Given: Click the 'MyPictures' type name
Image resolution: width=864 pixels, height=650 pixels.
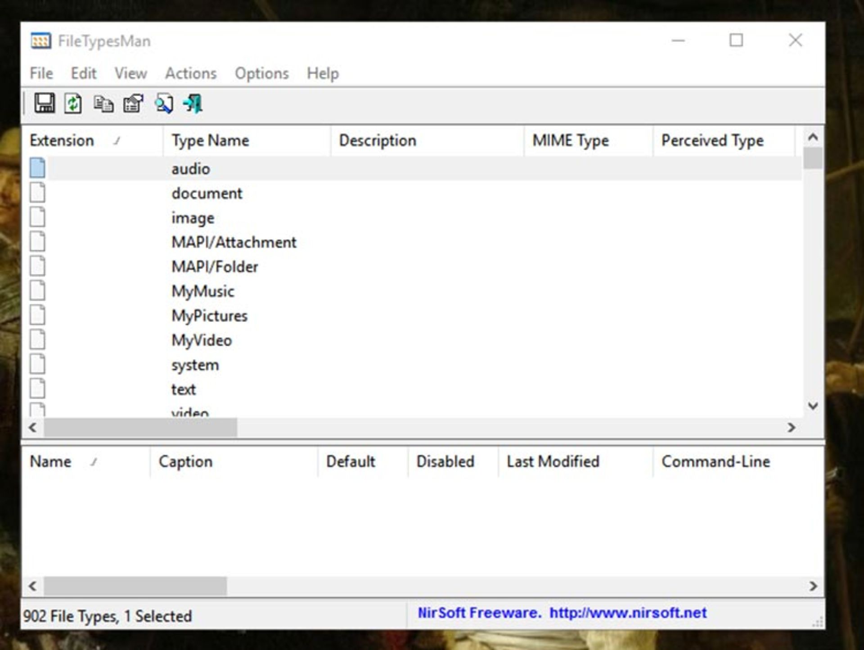Looking at the screenshot, I should [209, 316].
